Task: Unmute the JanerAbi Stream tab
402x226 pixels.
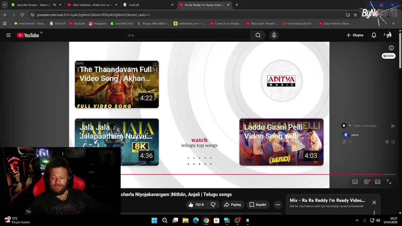Action: pos(54,5)
